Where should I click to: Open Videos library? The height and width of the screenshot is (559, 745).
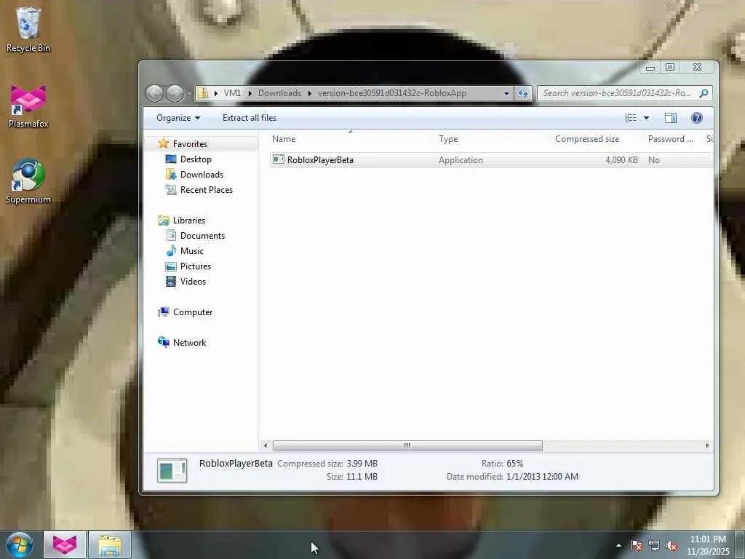coord(193,282)
